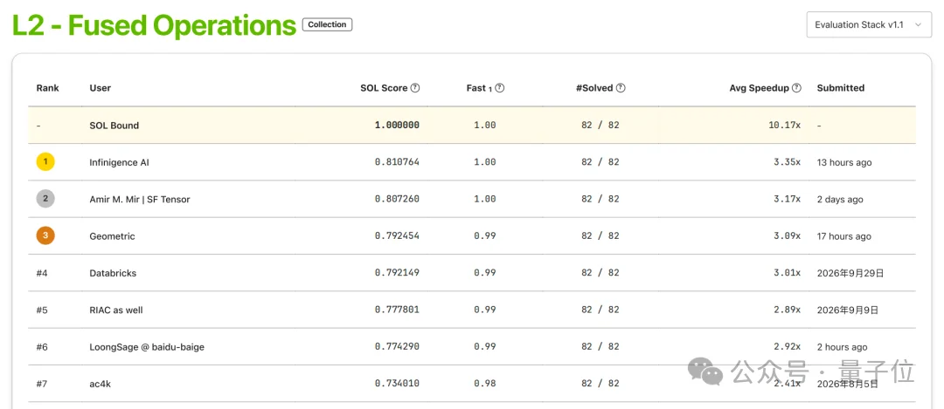Click SOL score 0.734010

pos(397,384)
